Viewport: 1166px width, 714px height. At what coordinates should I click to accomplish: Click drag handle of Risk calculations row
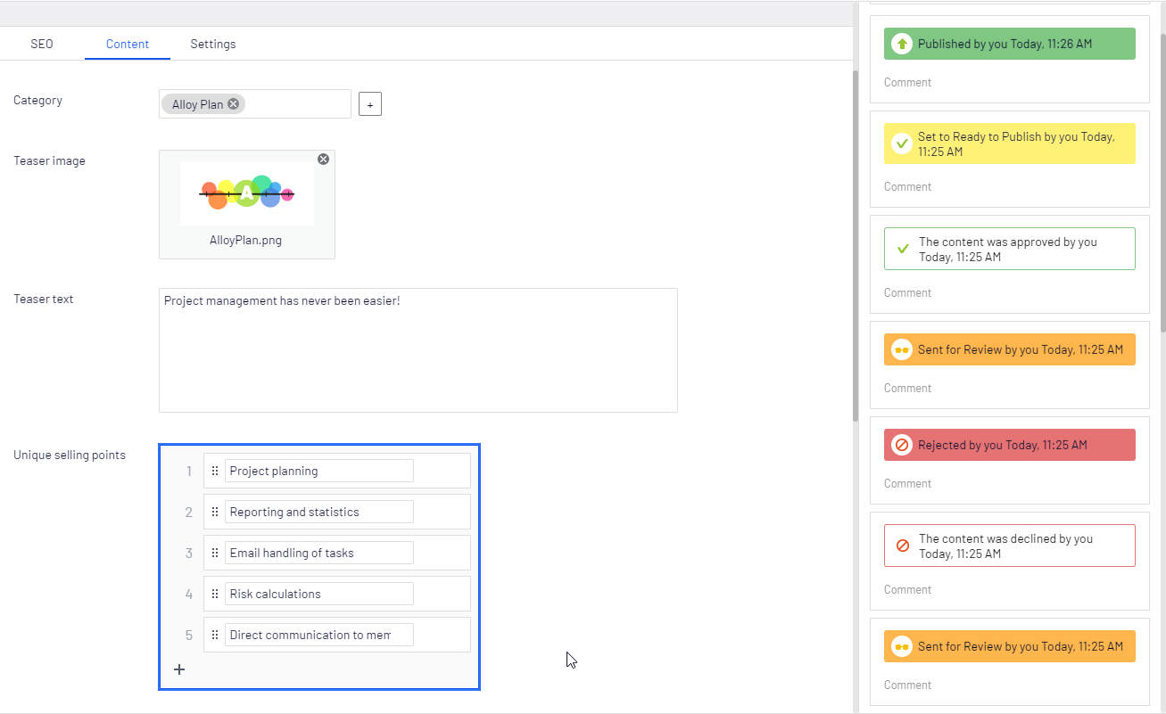coord(215,594)
